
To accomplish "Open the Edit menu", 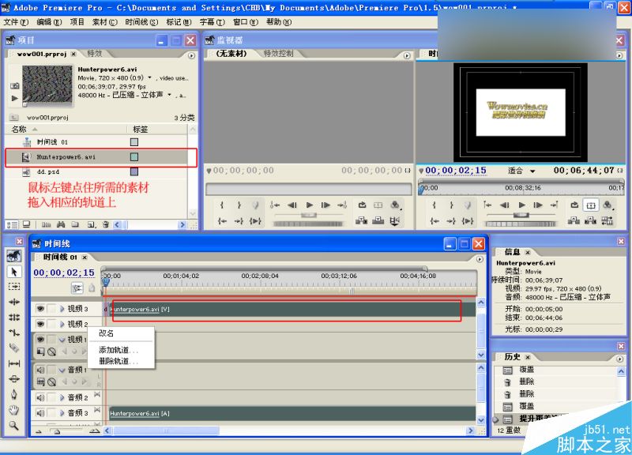I will click(x=49, y=22).
